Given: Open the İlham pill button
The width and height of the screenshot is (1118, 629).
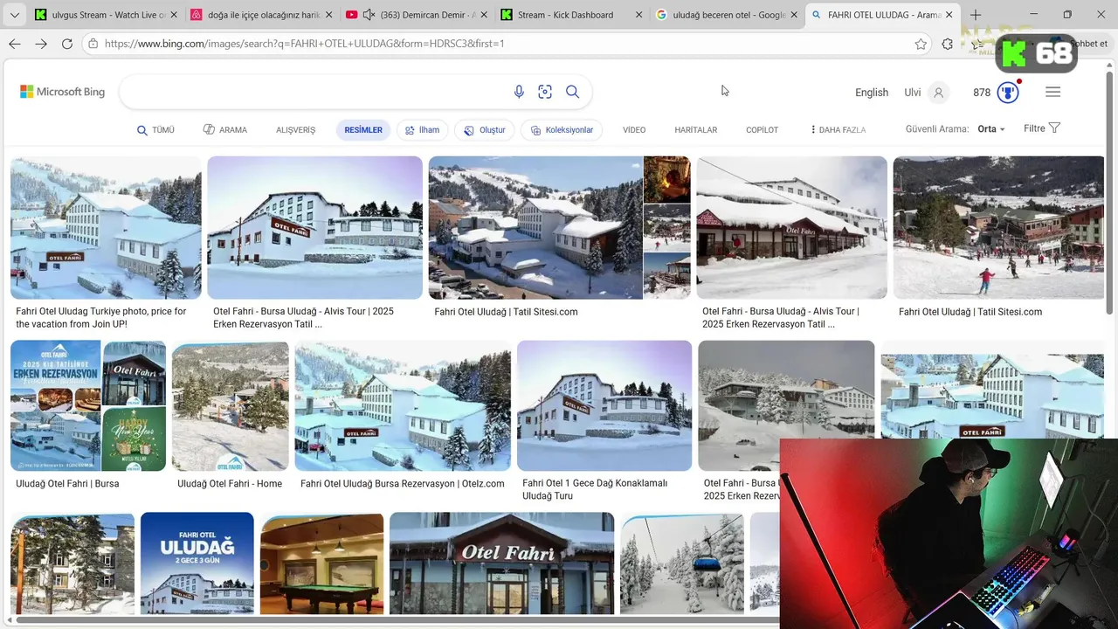Looking at the screenshot, I should pyautogui.click(x=422, y=130).
